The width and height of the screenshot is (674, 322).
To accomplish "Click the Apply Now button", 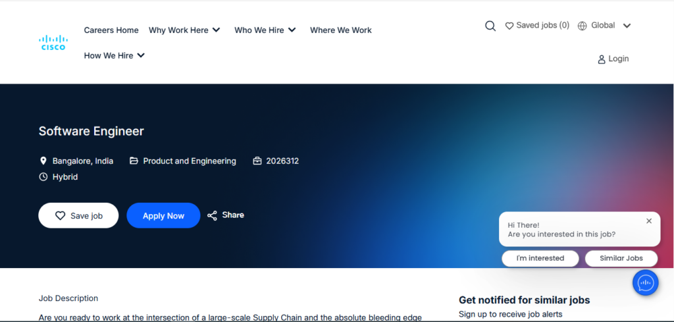I will pos(163,215).
